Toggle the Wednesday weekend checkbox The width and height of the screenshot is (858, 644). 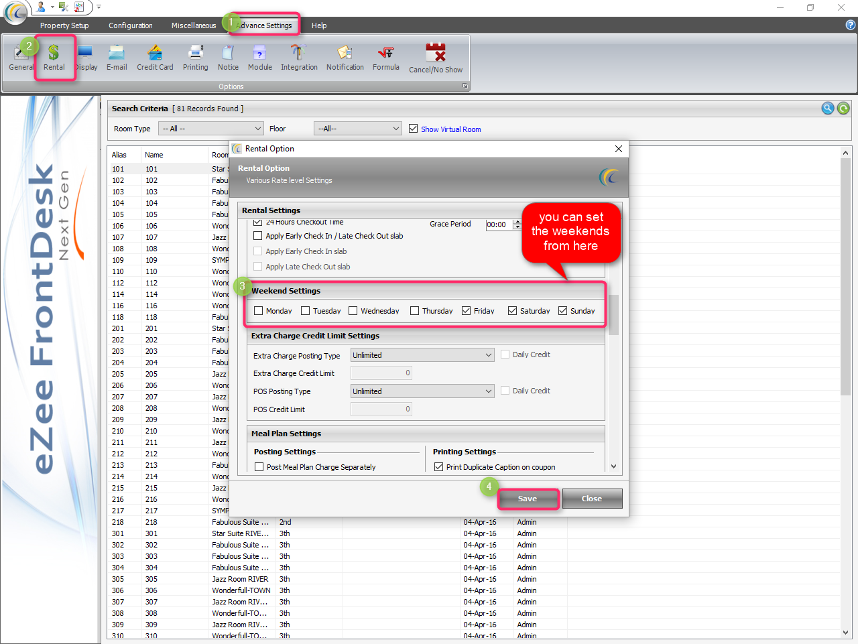click(353, 311)
